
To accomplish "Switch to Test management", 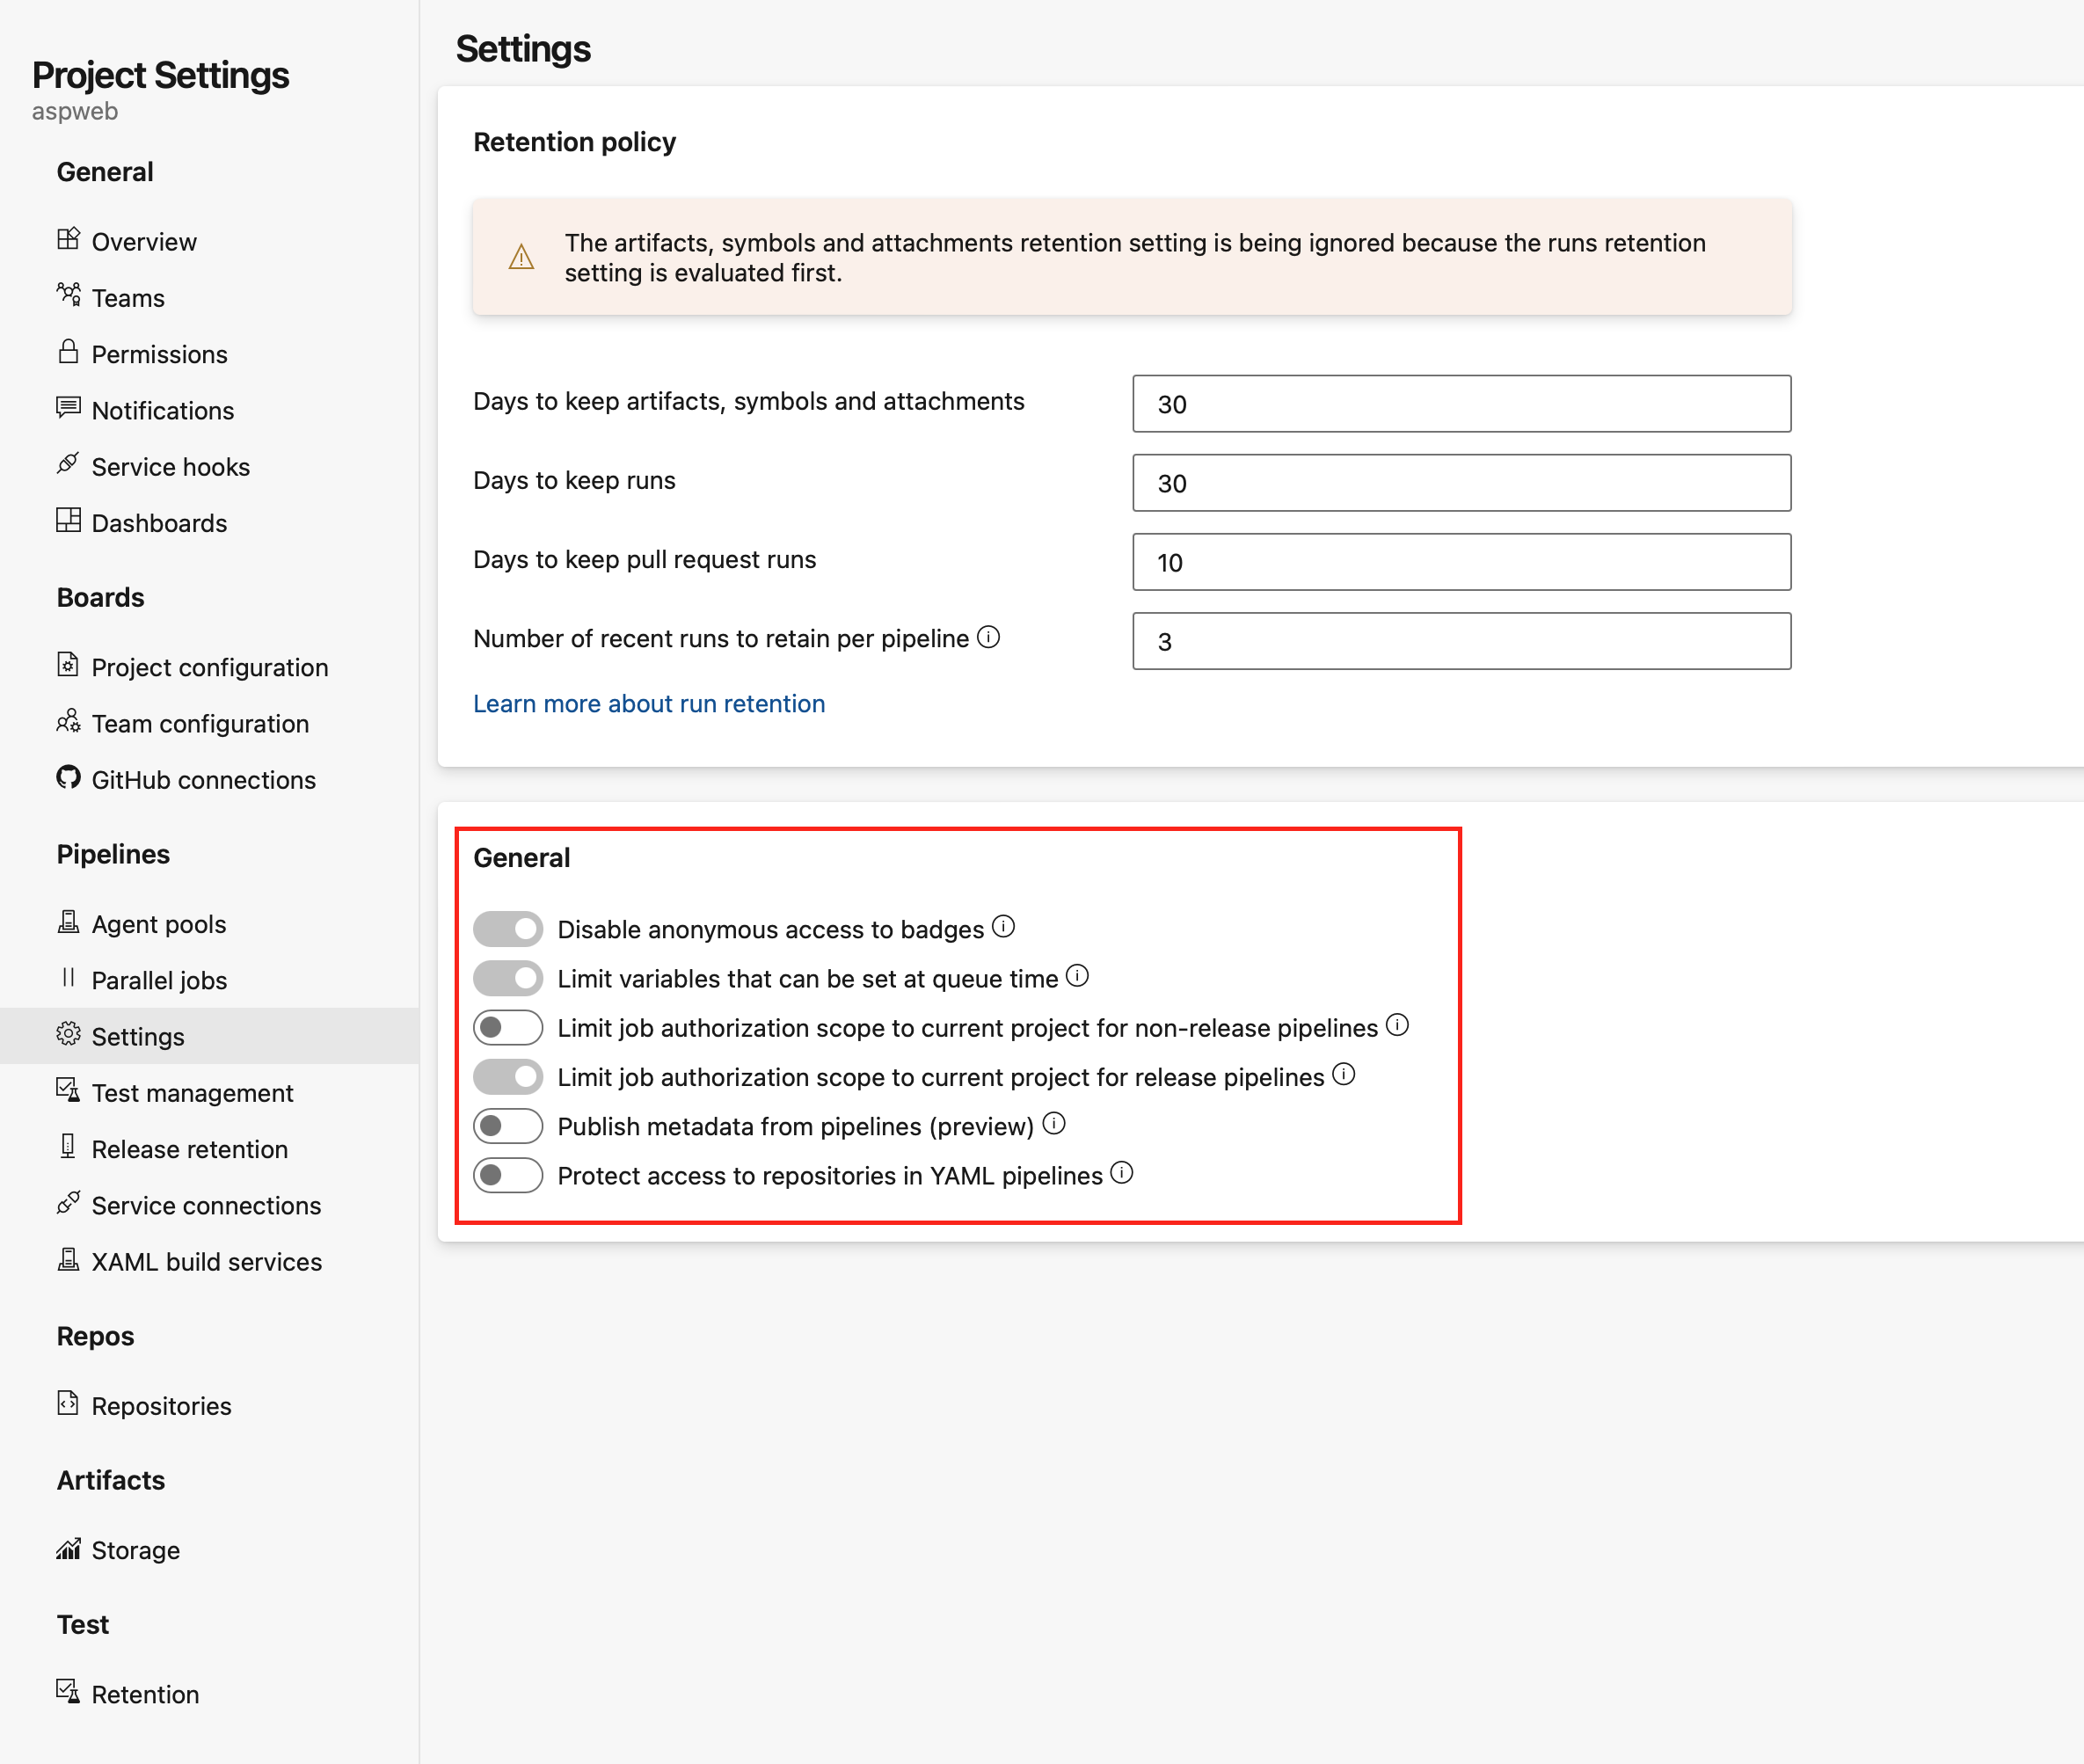I will click(x=192, y=1092).
